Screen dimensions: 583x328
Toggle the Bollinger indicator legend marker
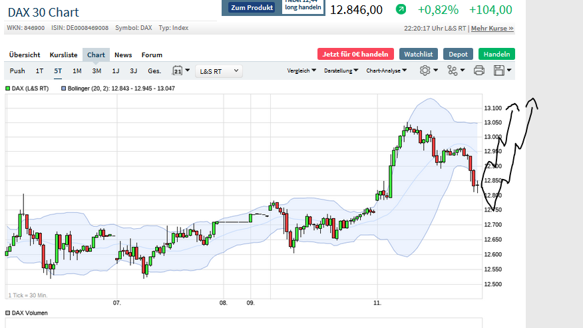click(x=64, y=88)
